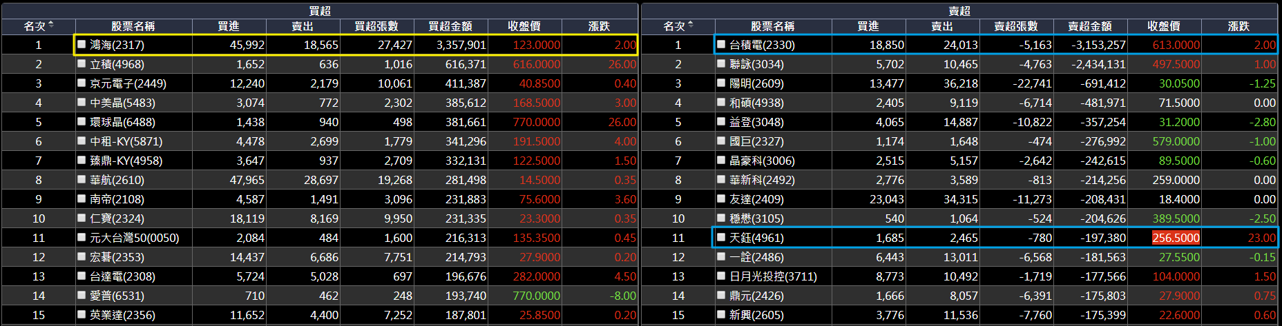Viewport: 1282px width, 326px height.
Task: Click 漲跌 header in 賣超 table
Action: coord(1238,26)
